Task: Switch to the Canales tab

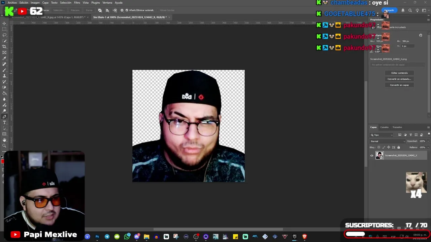Action: coord(385,127)
